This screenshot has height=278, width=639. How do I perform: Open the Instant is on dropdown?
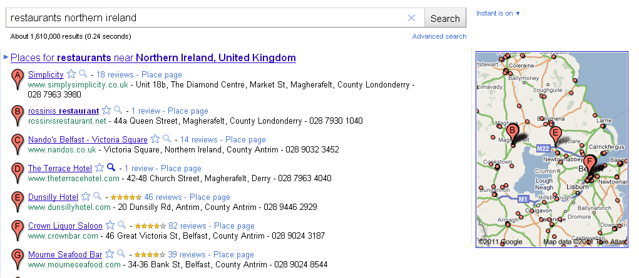498,14
